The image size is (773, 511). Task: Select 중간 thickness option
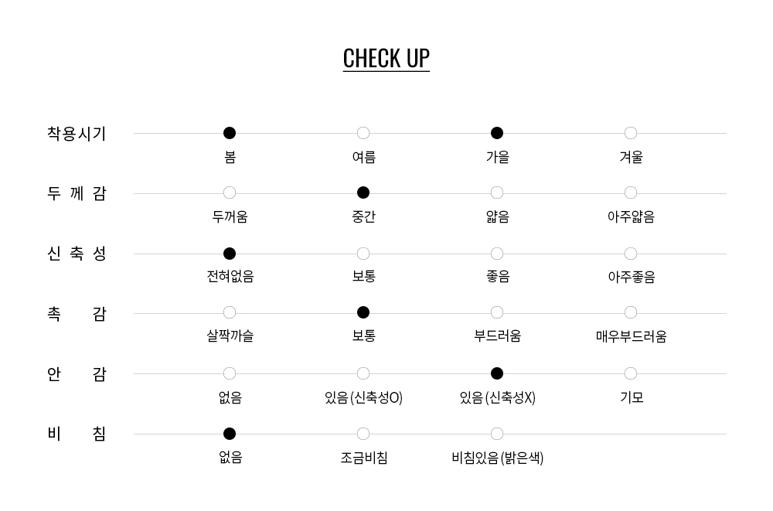363,192
